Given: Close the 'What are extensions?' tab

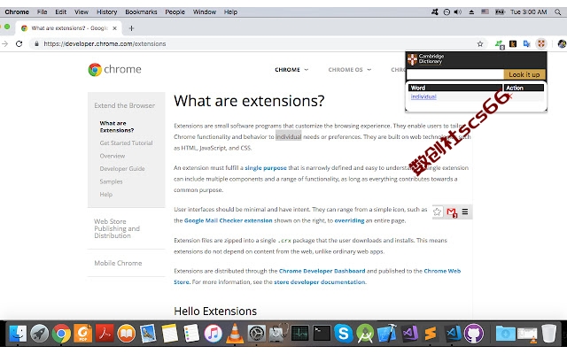Looking at the screenshot, I should (x=114, y=28).
